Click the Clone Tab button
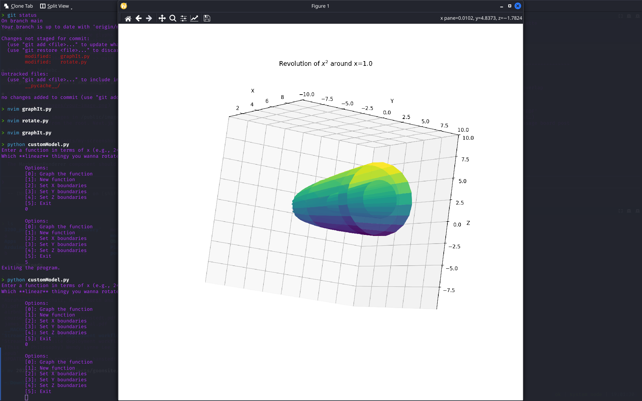The image size is (642, 401). click(x=18, y=6)
